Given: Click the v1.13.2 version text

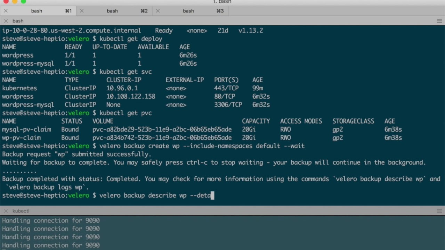Looking at the screenshot, I should coord(251,31).
